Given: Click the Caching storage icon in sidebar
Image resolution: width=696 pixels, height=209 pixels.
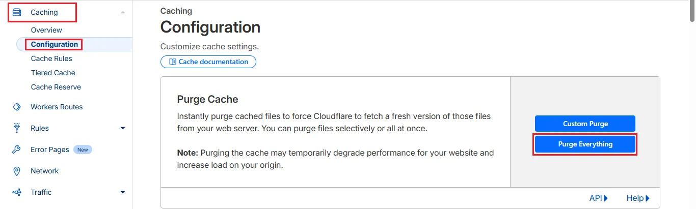Looking at the screenshot, I should point(17,12).
